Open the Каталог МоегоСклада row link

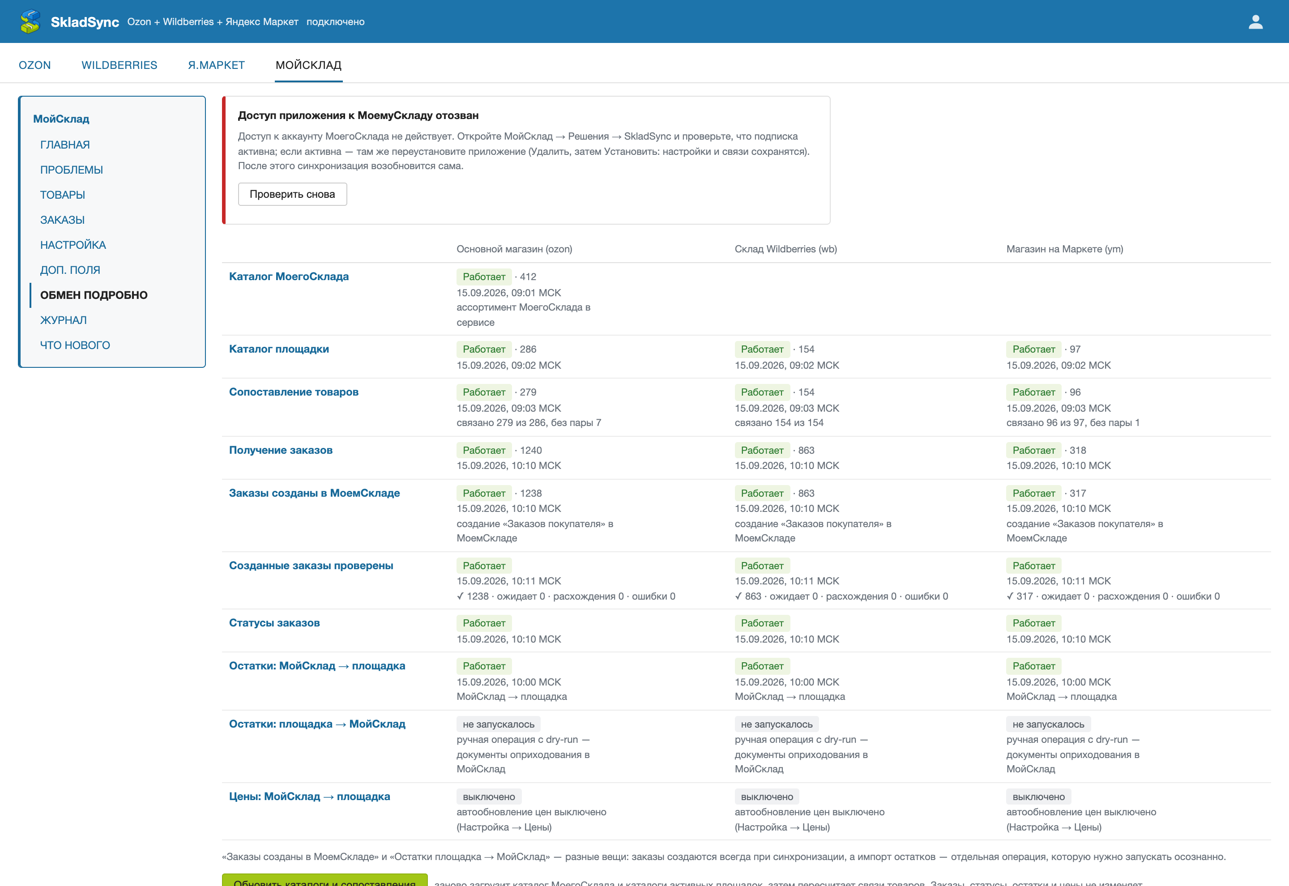point(289,277)
